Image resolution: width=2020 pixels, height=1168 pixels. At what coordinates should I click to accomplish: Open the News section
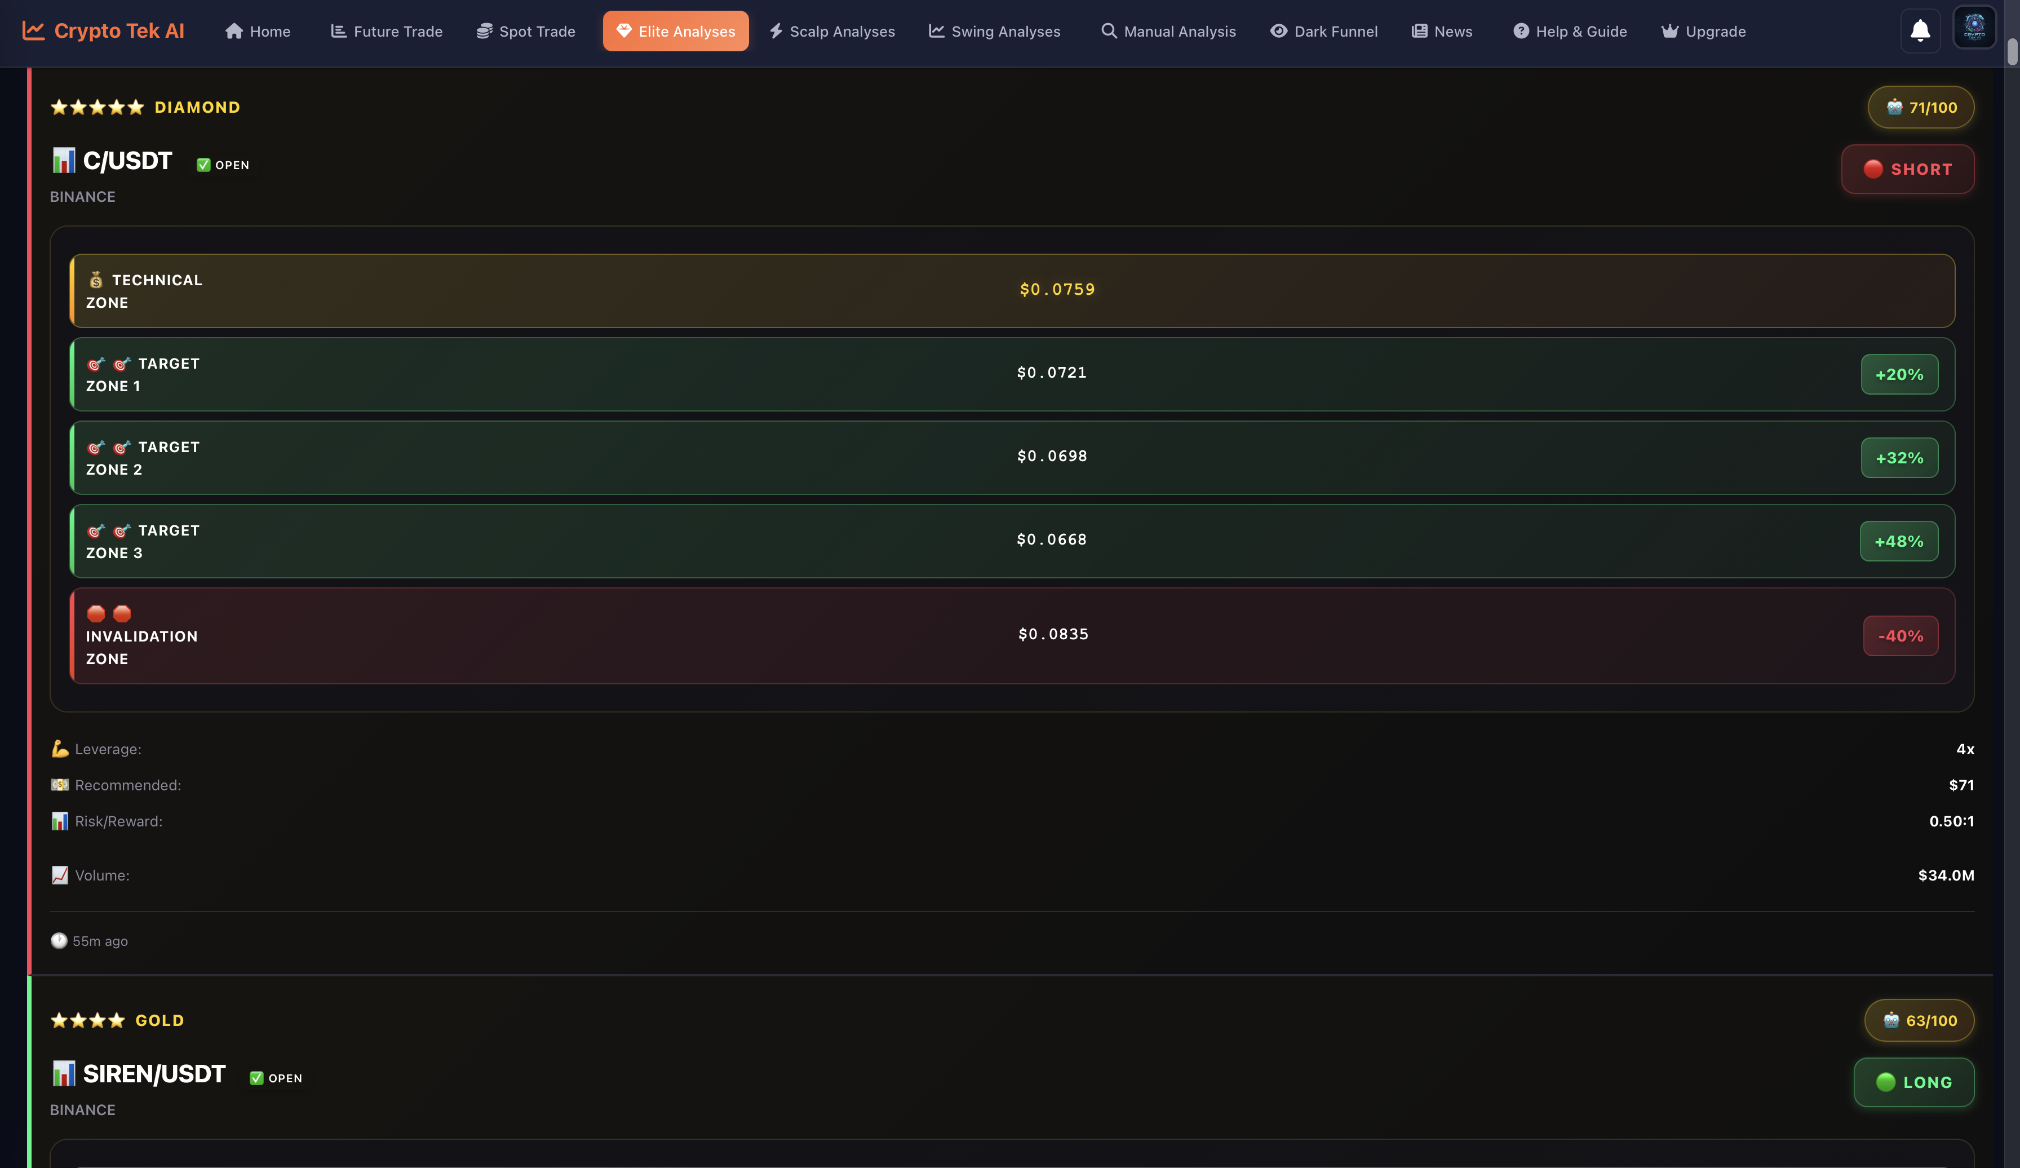pyautogui.click(x=1441, y=31)
